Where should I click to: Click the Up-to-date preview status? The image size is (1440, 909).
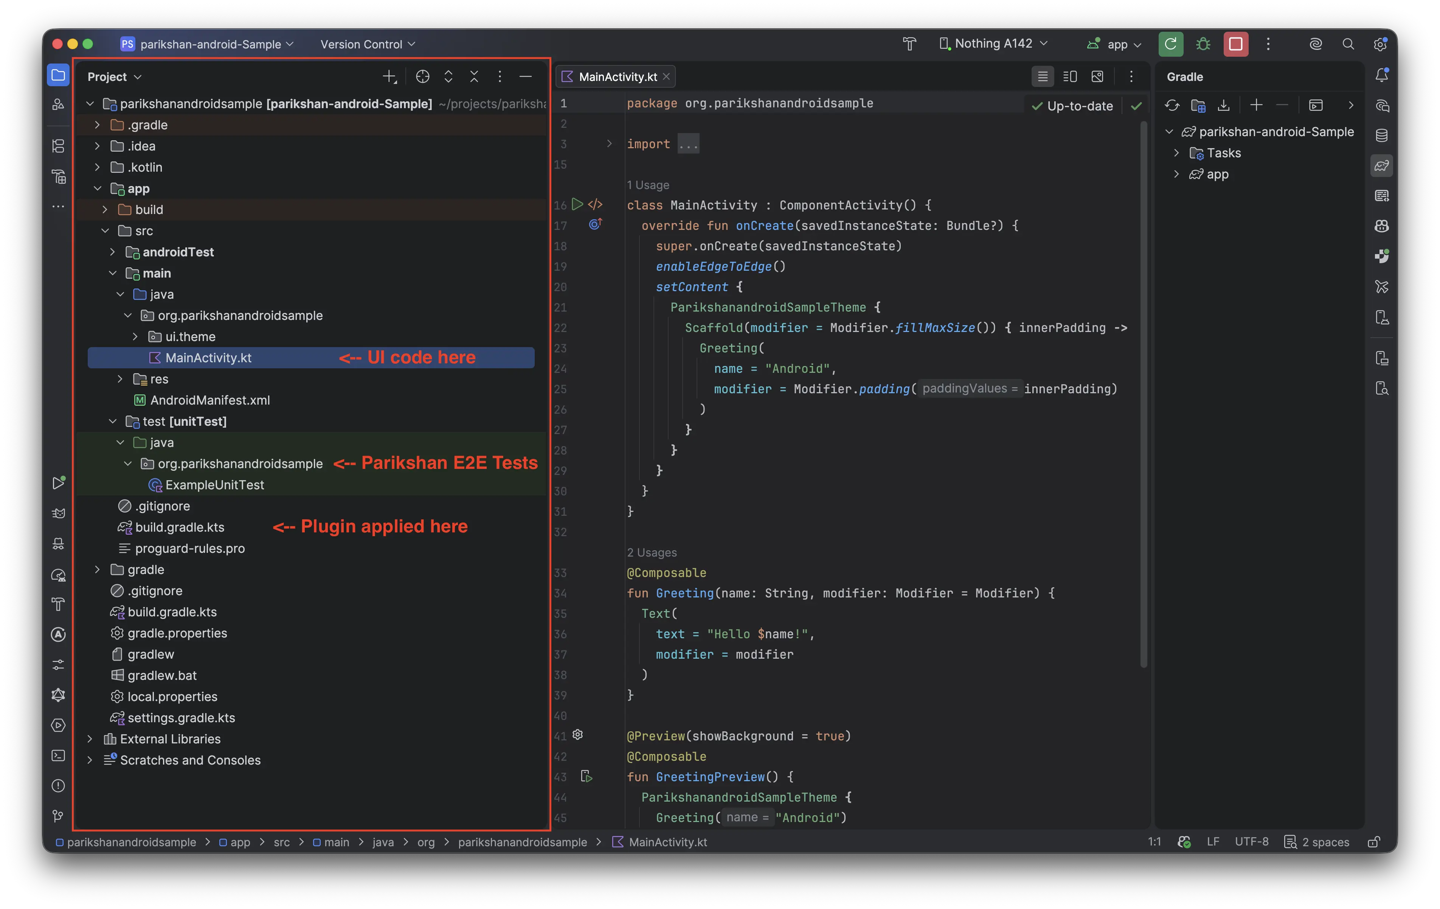pyautogui.click(x=1072, y=106)
